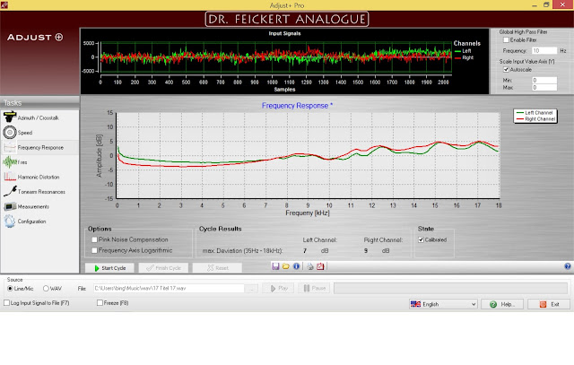Click the Left channel entry in Input Signals
Screen dimensions: 574x365
(463, 51)
